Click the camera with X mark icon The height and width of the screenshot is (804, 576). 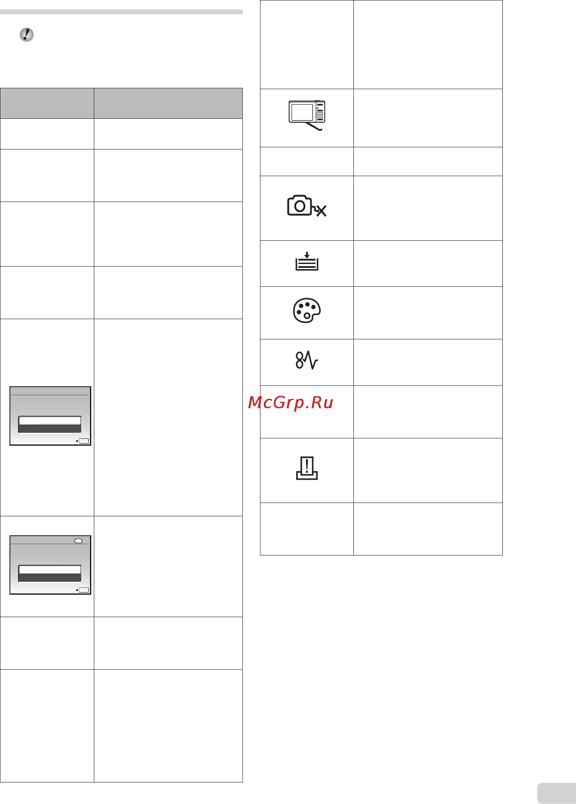coord(307,205)
